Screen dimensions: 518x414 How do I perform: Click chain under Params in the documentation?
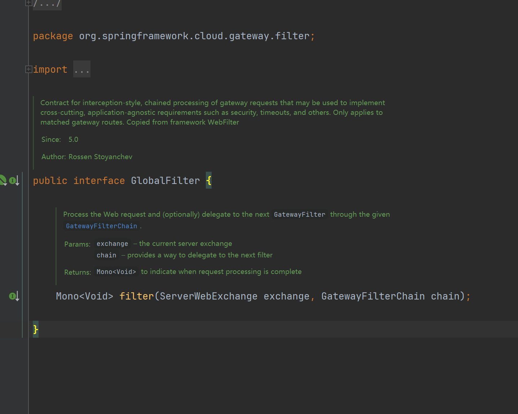coord(106,255)
